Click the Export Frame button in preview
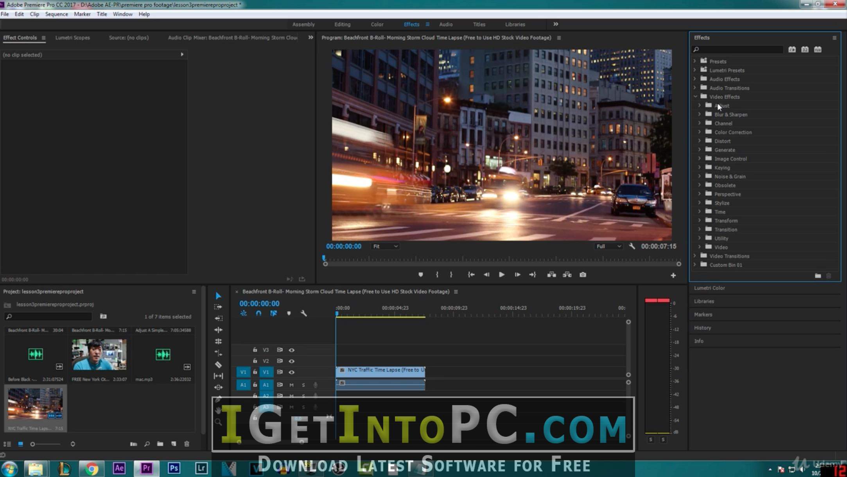Viewport: 847px width, 477px height. (x=582, y=274)
